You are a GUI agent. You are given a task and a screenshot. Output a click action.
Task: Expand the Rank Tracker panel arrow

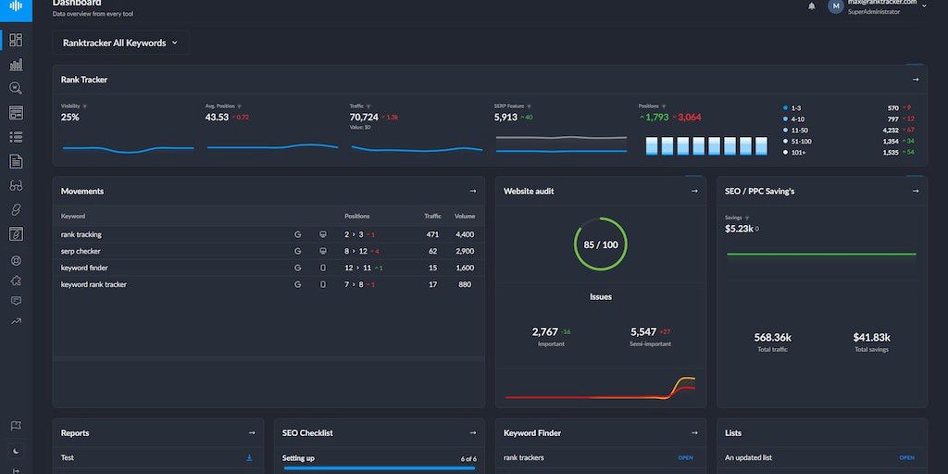[916, 80]
